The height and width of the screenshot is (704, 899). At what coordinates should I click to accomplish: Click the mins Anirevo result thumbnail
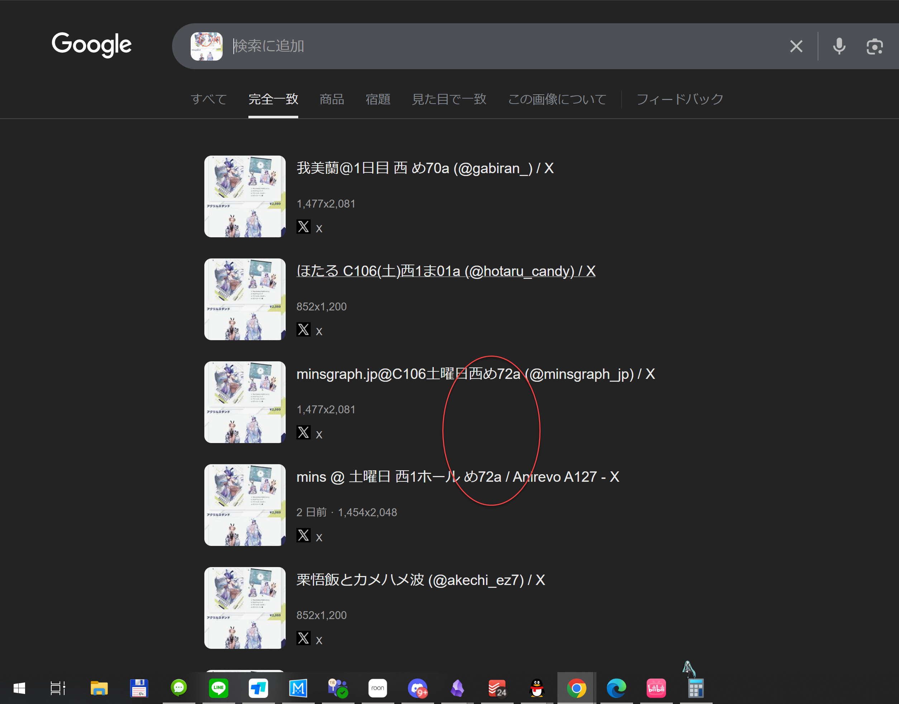[244, 505]
